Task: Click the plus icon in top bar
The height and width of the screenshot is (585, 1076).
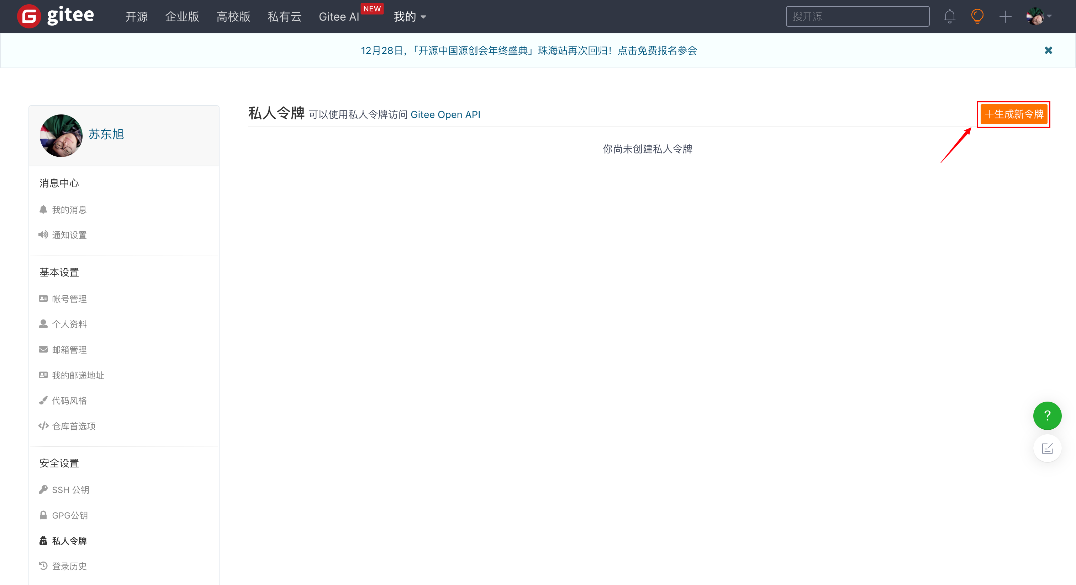Action: 1005,17
